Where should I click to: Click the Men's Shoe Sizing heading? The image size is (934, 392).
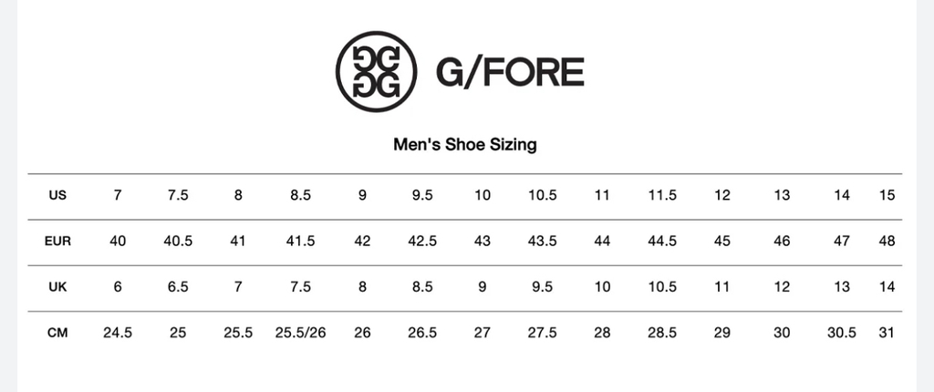coord(465,144)
